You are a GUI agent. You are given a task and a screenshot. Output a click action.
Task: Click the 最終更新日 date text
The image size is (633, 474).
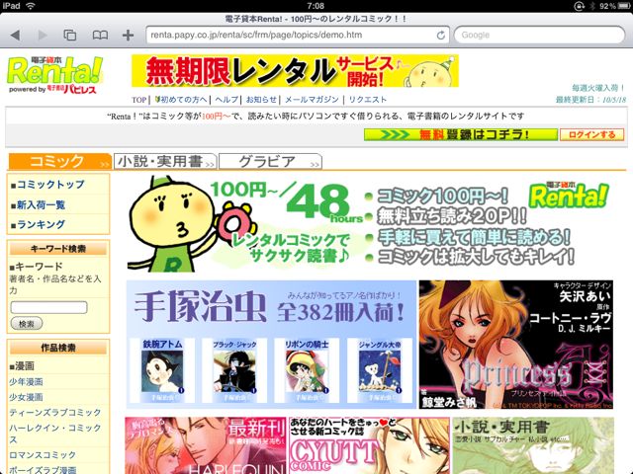[590, 100]
